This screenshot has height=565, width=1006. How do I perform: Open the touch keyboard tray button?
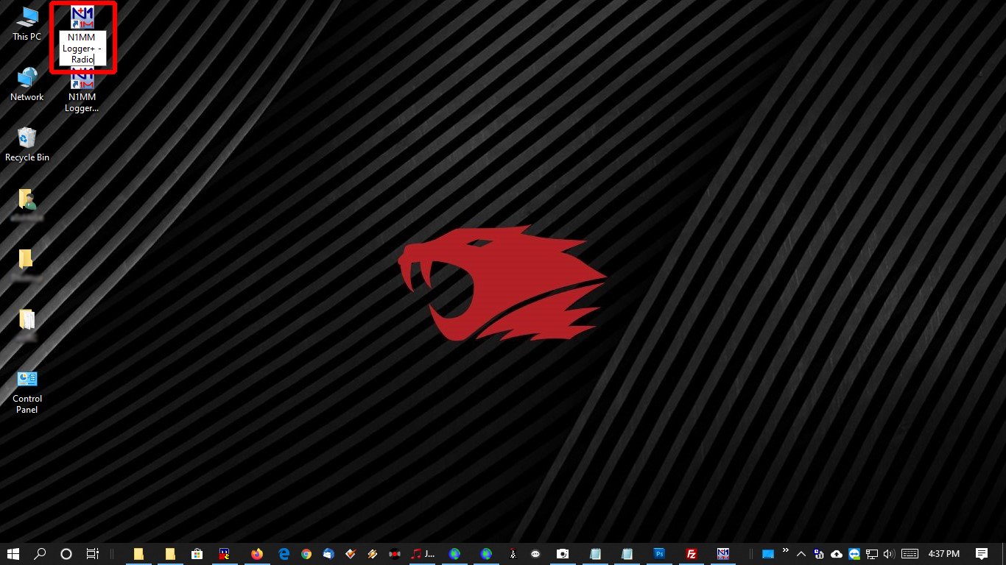tap(910, 554)
